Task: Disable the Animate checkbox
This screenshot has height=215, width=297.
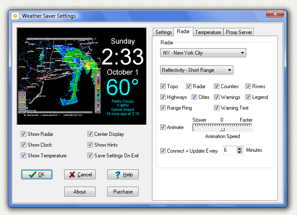Action: pyautogui.click(x=163, y=127)
